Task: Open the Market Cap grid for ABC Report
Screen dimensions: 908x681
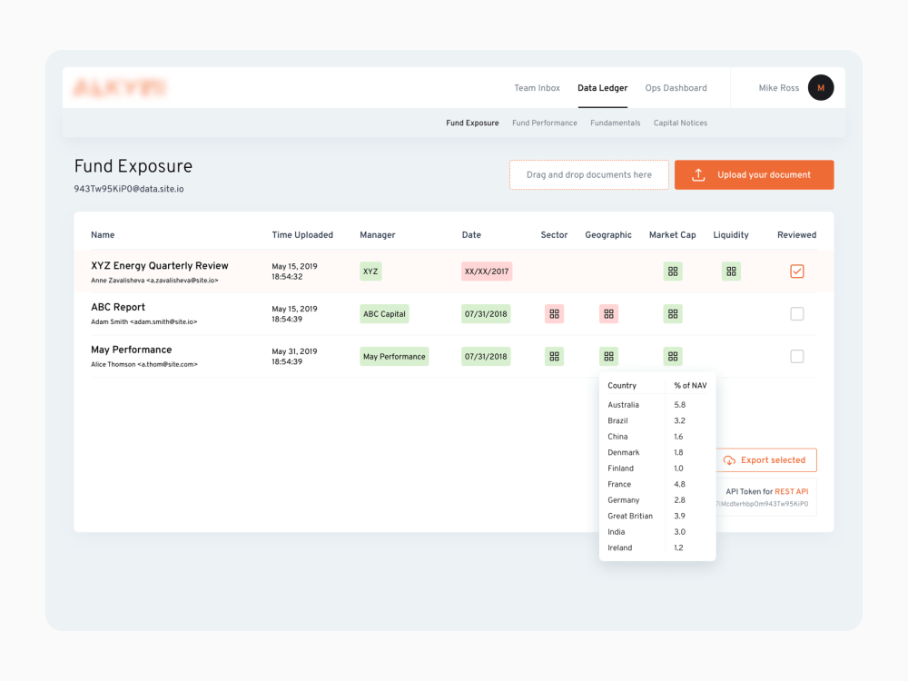Action: (x=673, y=313)
